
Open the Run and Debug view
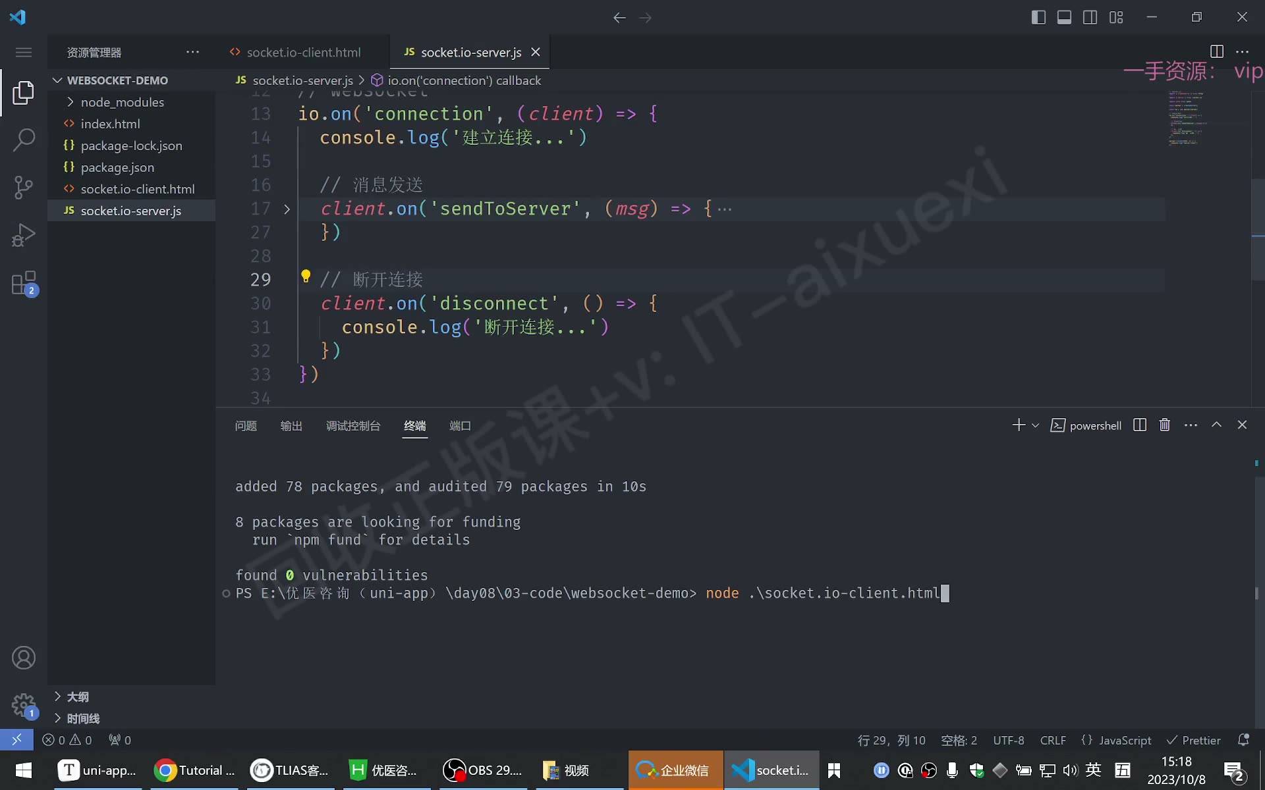(24, 235)
